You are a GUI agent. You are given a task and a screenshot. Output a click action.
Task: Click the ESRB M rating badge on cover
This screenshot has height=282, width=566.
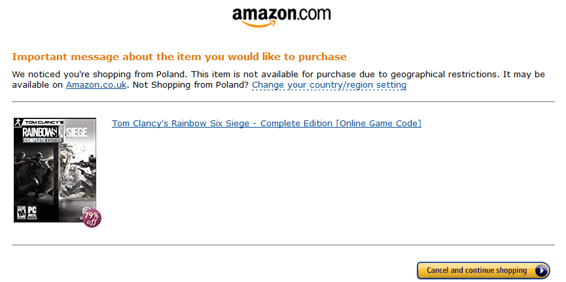22,213
